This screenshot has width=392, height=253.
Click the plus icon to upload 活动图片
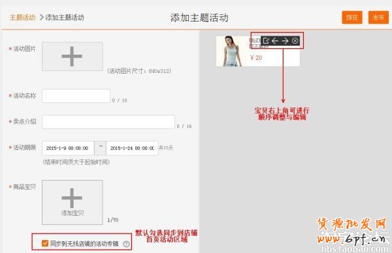pos(73,56)
